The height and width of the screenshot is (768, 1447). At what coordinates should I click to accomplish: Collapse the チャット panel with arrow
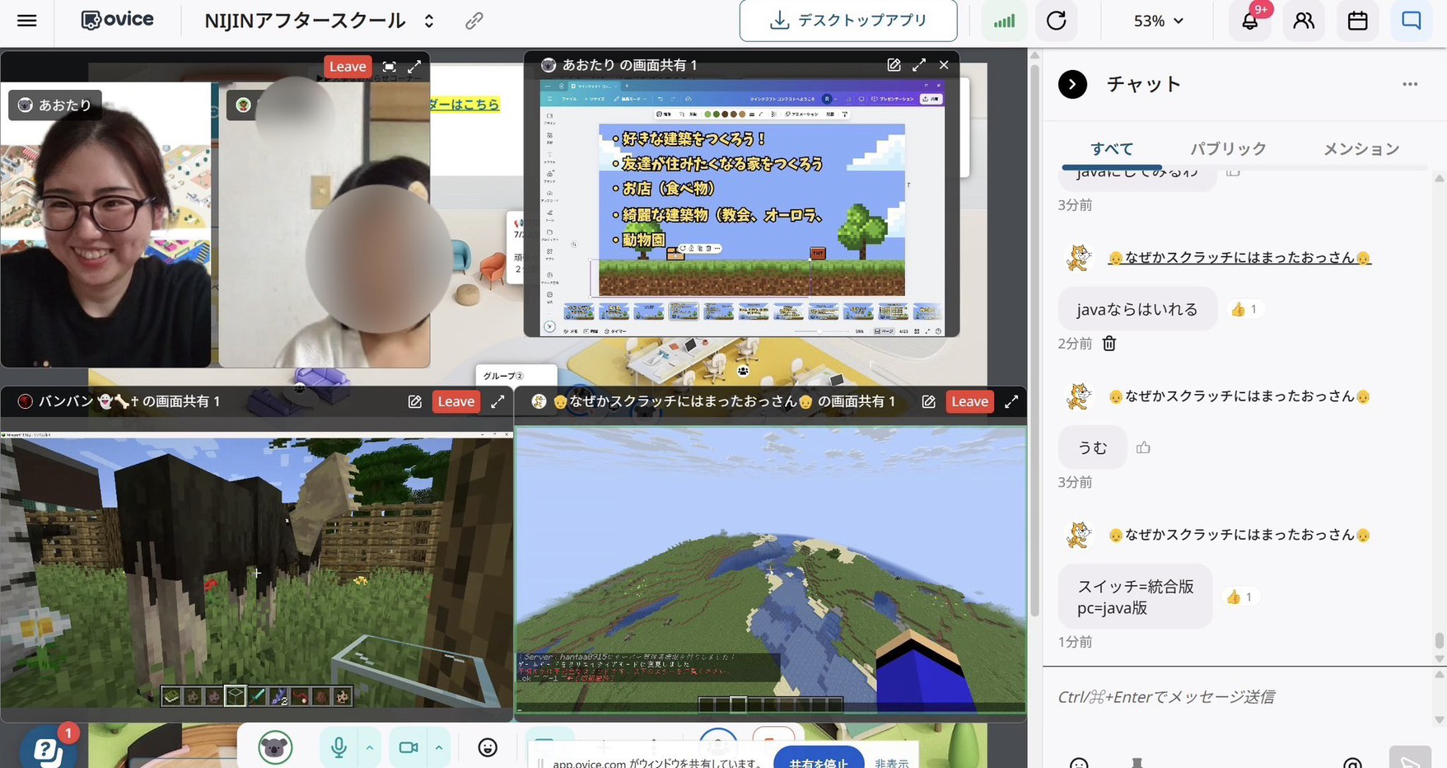[1072, 84]
